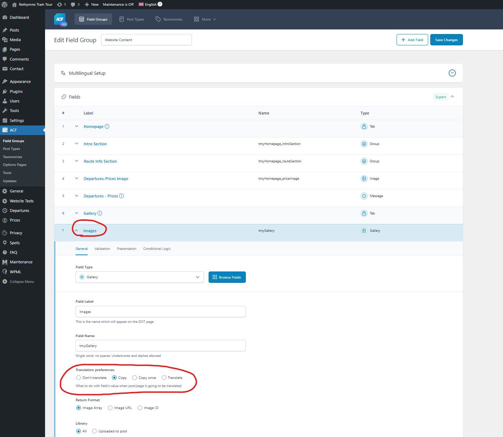Open the More menu in ACF header

(x=205, y=19)
